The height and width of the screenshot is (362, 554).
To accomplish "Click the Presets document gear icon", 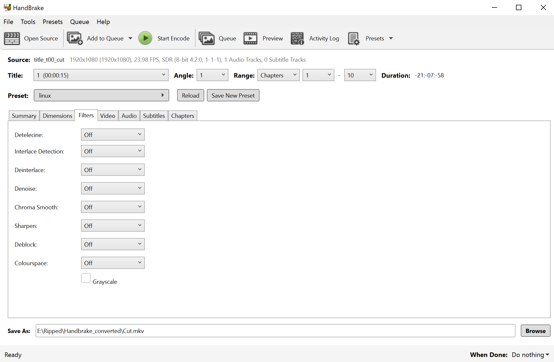I will tap(353, 39).
